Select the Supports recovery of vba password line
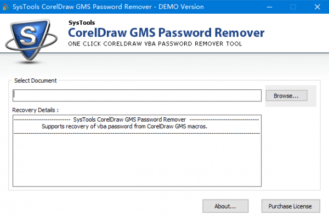 [124, 126]
